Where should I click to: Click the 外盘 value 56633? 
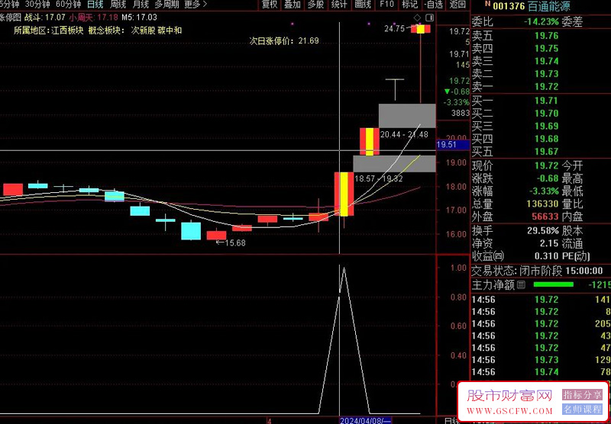point(545,217)
